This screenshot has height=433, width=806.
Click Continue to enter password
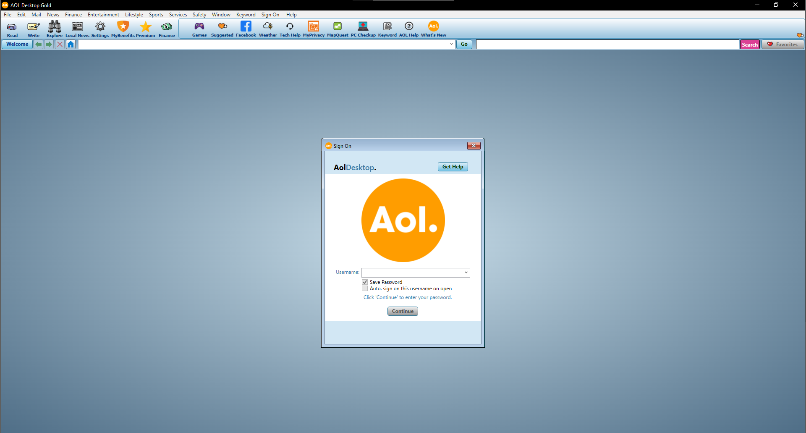[x=402, y=311]
